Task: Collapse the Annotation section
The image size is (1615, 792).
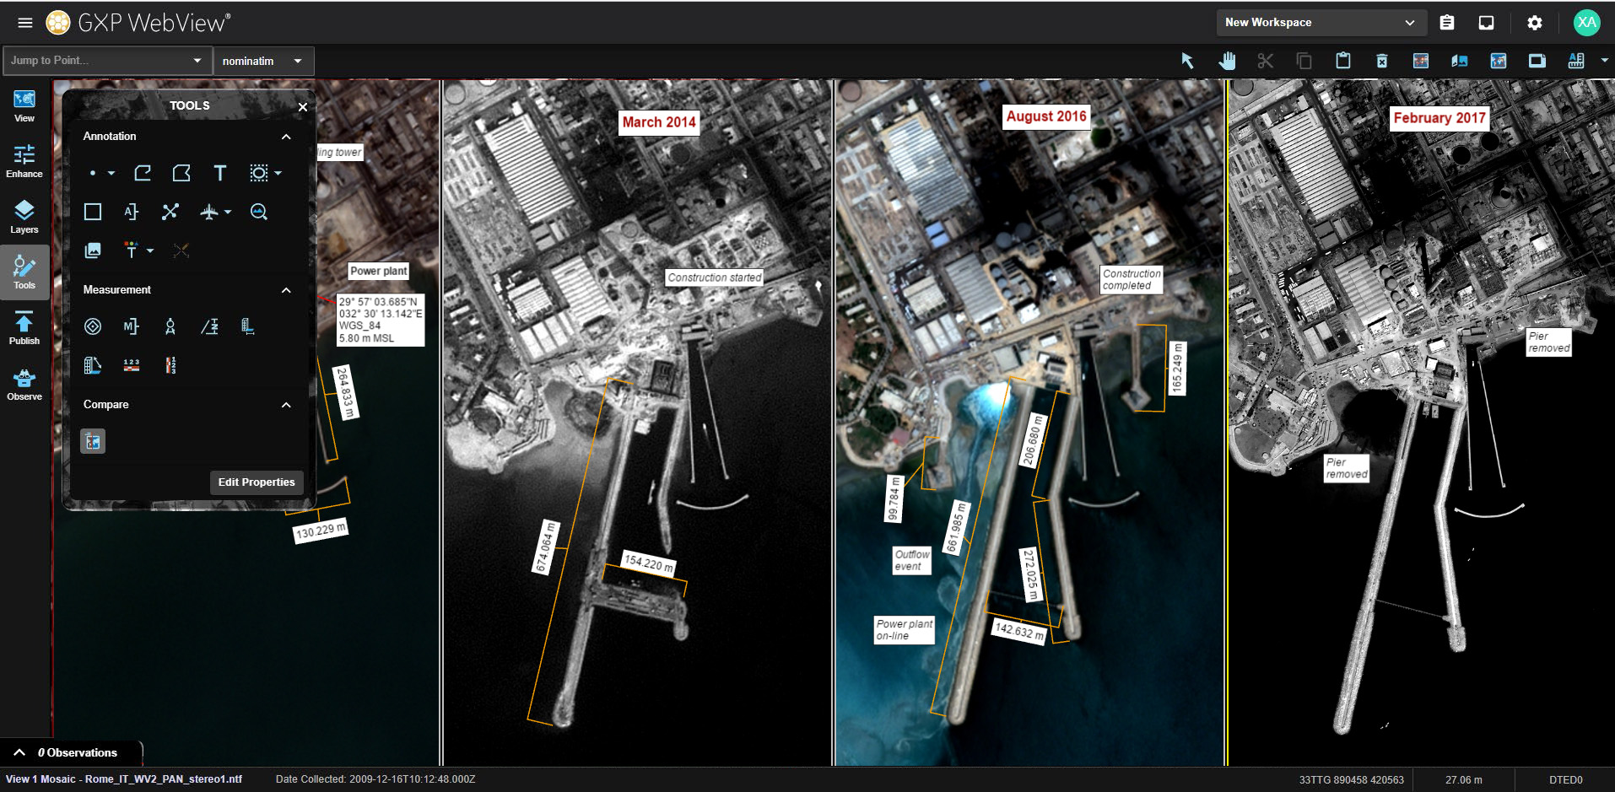Action: [286, 137]
